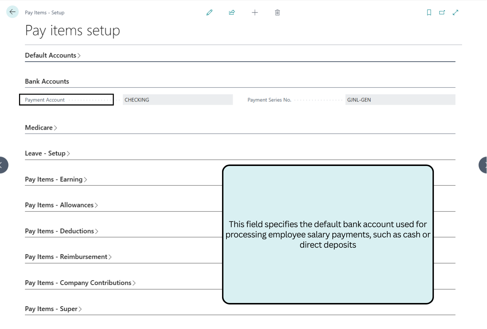
Task: Open page in a new window
Action: point(442,12)
